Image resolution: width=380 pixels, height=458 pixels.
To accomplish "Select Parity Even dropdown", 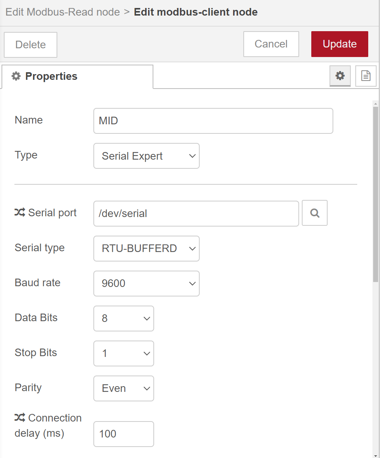I will [124, 388].
